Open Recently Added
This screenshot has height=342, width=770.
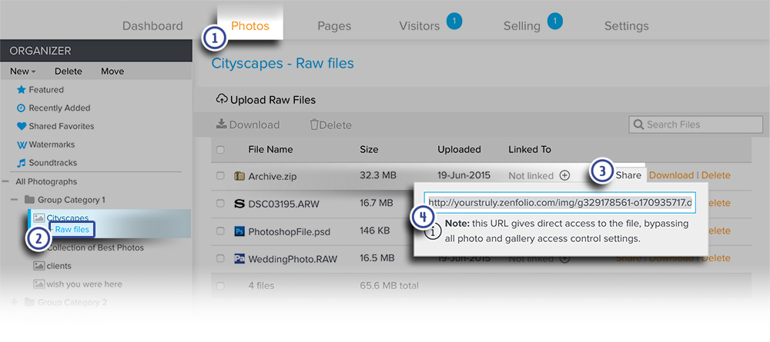pyautogui.click(x=59, y=108)
